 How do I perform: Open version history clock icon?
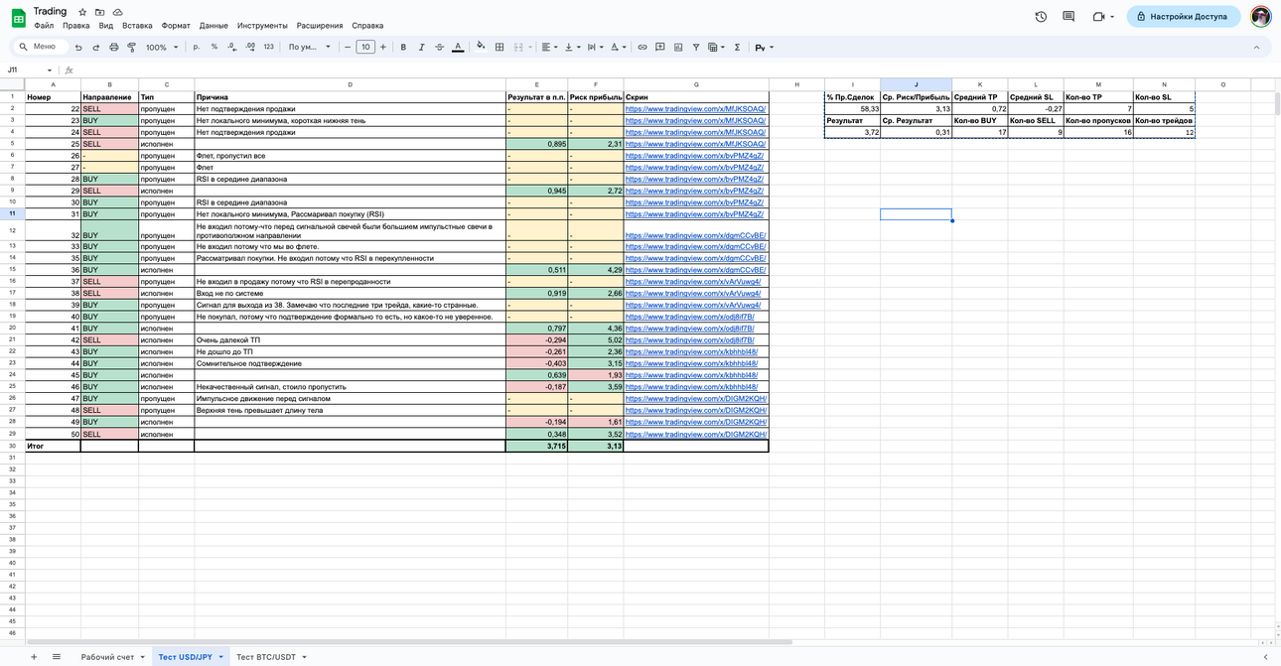click(x=1041, y=17)
